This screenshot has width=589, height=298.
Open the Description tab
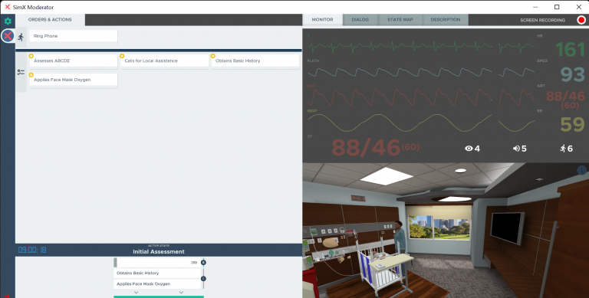[x=446, y=19]
